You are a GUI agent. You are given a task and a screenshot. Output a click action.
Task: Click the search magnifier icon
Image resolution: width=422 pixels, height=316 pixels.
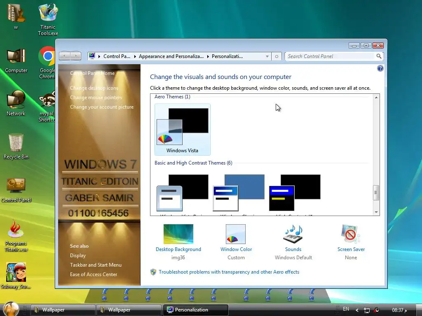click(x=379, y=56)
